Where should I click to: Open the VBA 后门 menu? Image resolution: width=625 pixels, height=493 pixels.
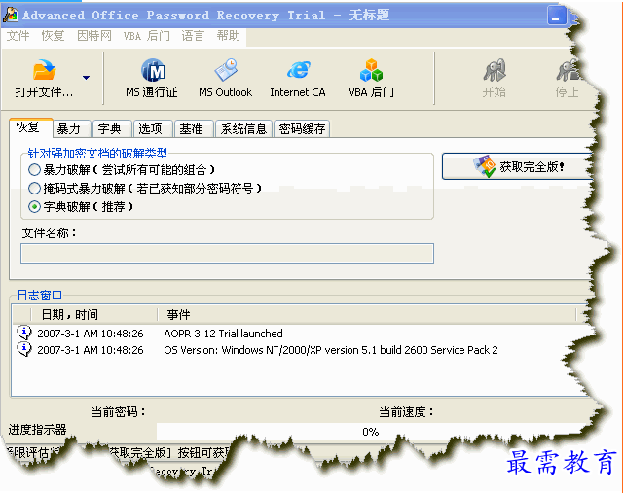147,36
